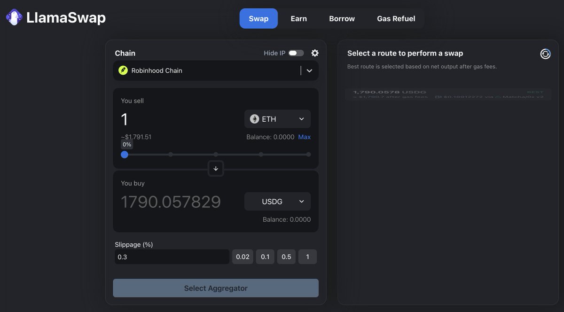Select the 1,790.0578 USDG best route

coord(448,94)
